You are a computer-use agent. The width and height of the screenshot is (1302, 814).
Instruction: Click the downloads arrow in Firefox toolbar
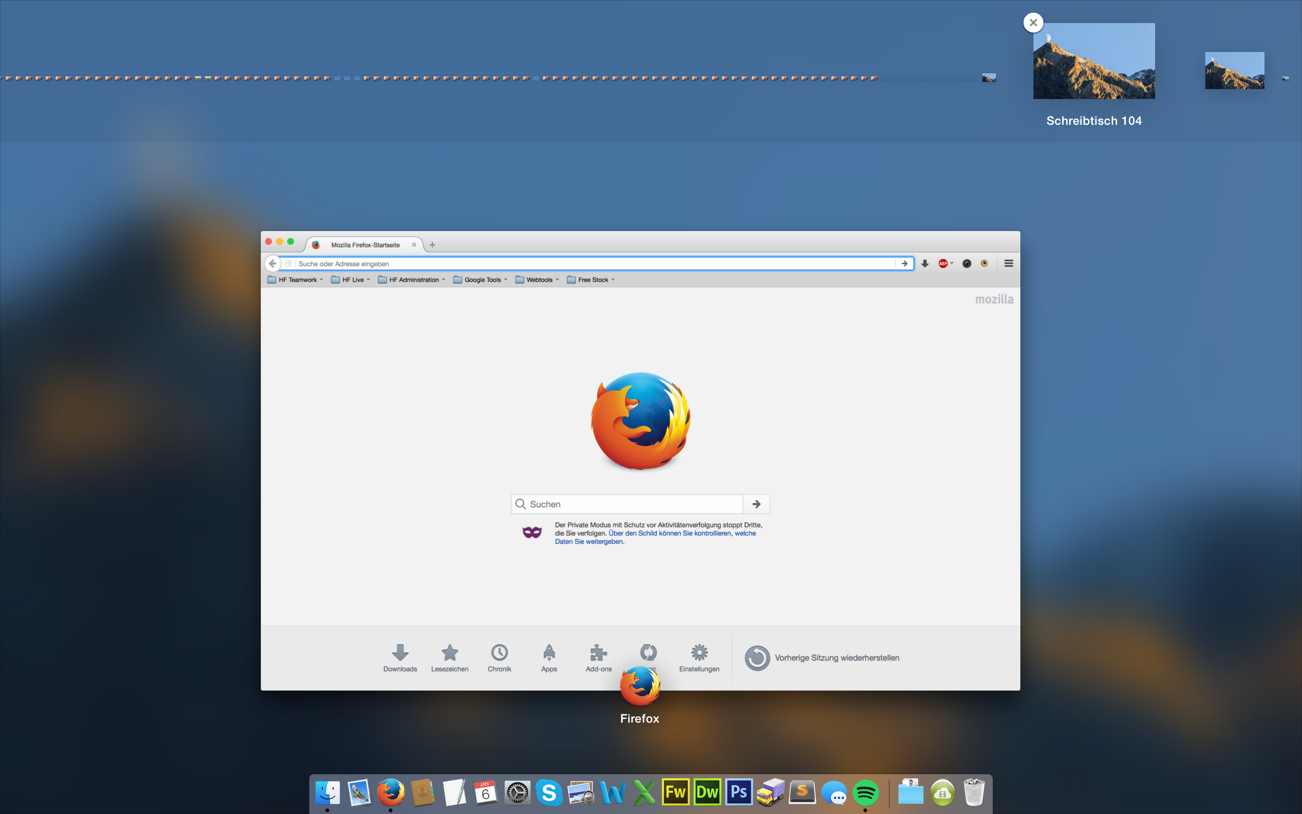click(x=925, y=263)
